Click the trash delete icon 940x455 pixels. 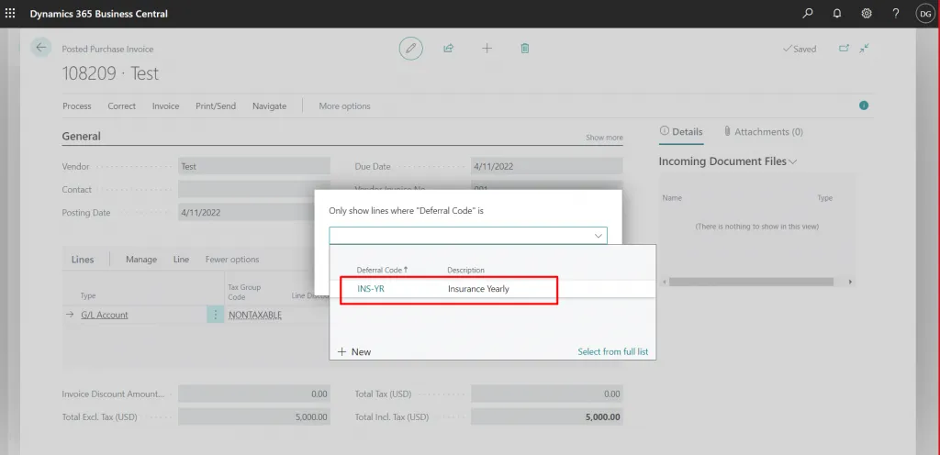[x=524, y=49]
